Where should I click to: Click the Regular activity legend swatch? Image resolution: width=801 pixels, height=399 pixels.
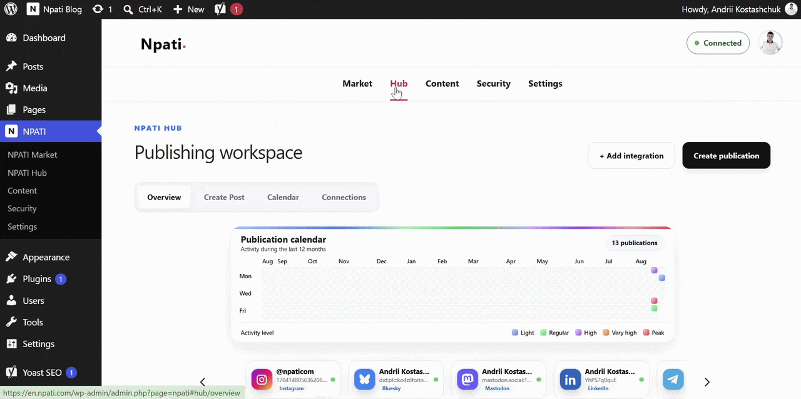click(x=544, y=333)
